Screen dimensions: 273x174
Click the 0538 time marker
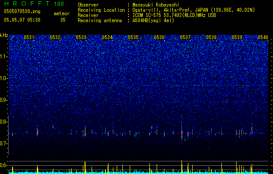[211, 37]
